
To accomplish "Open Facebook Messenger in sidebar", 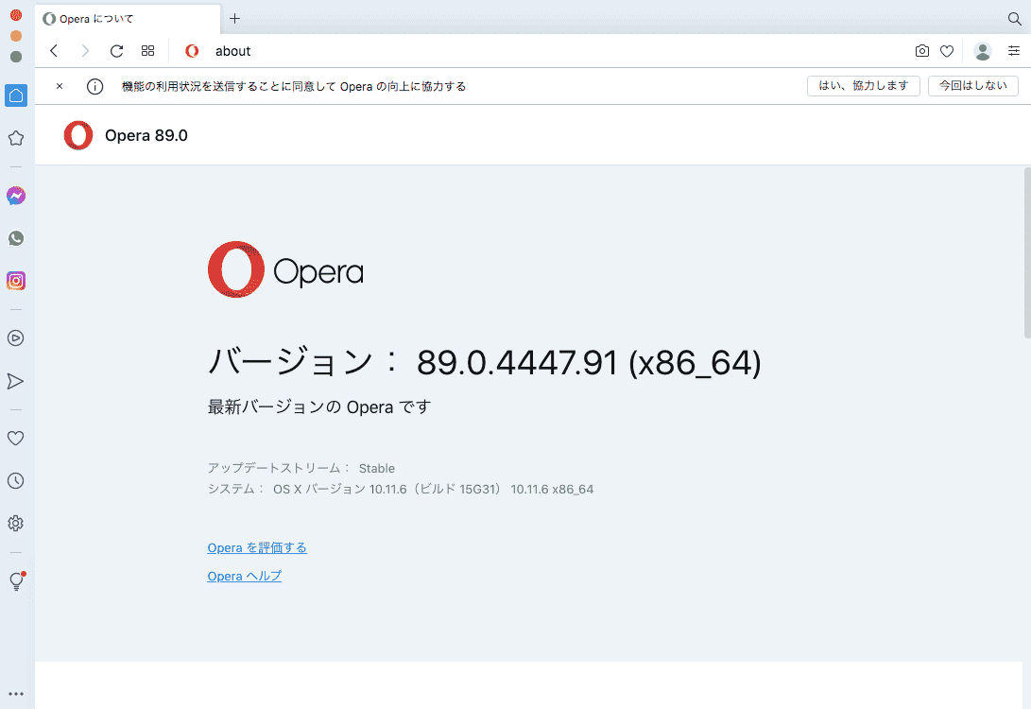I will pyautogui.click(x=16, y=196).
